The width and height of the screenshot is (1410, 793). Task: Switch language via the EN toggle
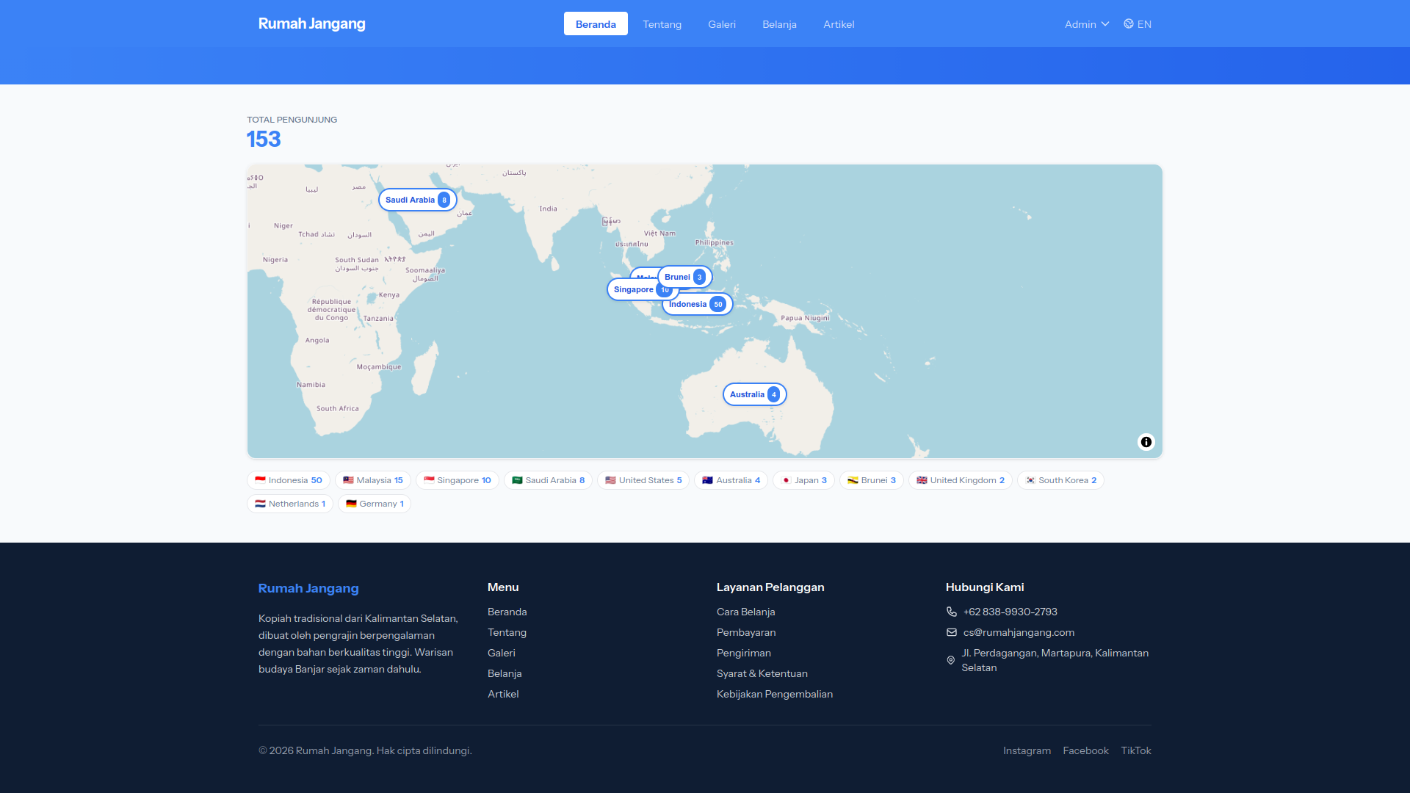click(1138, 24)
